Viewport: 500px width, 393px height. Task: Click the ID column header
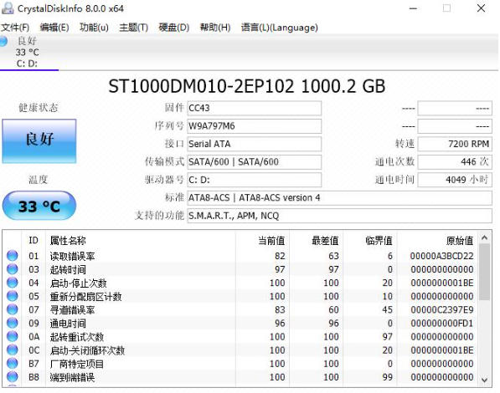click(34, 241)
